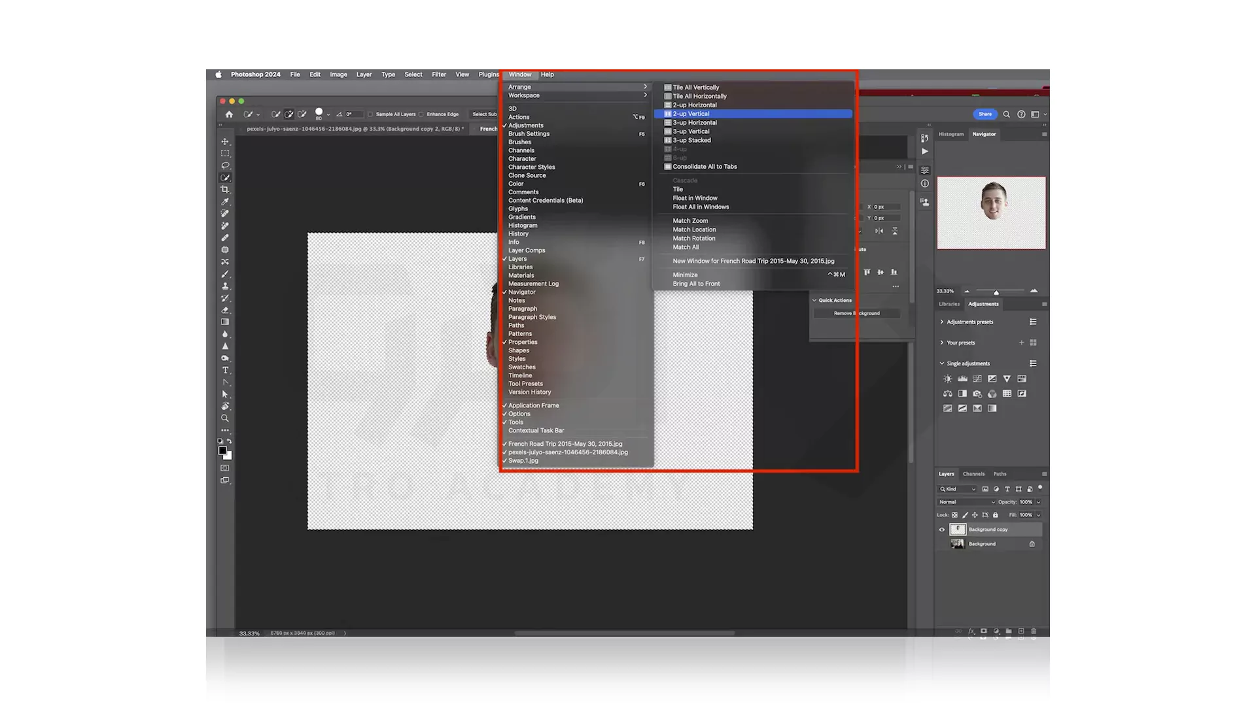Click the Remove Background quick action
1256x706 pixels.
tap(857, 313)
